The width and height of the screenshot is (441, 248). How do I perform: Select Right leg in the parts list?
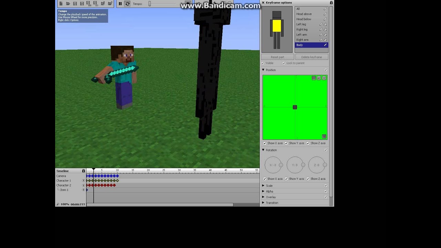click(311, 29)
